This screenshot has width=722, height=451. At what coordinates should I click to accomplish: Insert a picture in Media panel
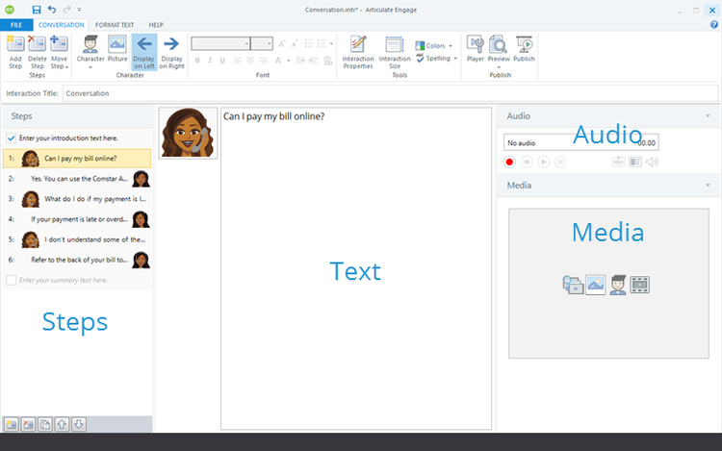[596, 285]
